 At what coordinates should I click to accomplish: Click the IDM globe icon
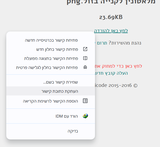point(85,116)
